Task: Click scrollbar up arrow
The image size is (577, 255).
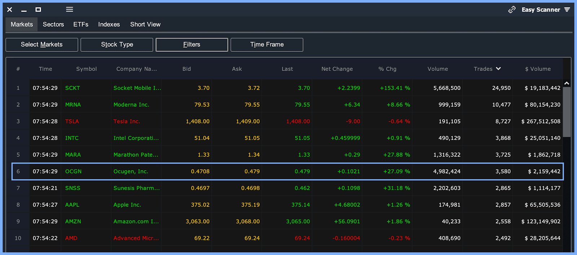Action: tap(567, 83)
